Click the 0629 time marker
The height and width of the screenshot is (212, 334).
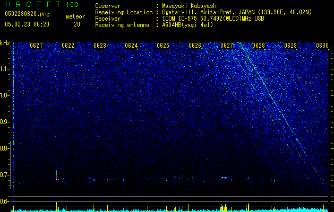point(290,46)
